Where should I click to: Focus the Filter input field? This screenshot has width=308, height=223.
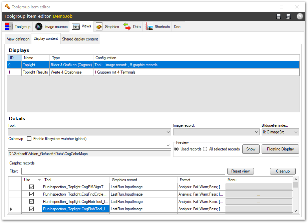[x=123, y=171]
